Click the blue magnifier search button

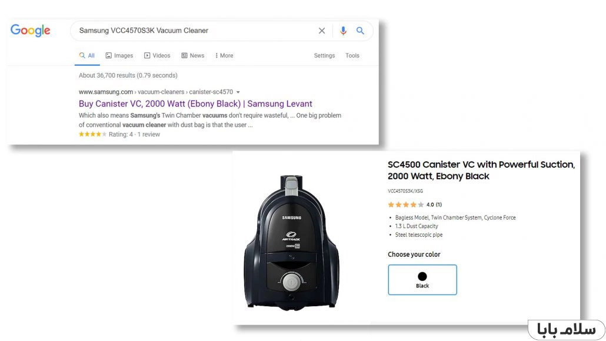360,31
